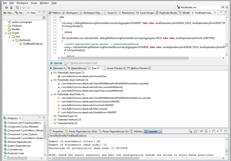Maximize the Console panel
Screen dimensions: 231x161
226,131
